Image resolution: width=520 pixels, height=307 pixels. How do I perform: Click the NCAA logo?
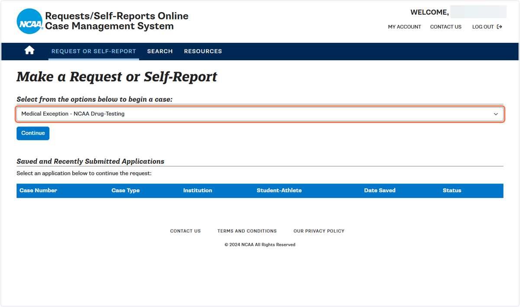[x=30, y=21]
